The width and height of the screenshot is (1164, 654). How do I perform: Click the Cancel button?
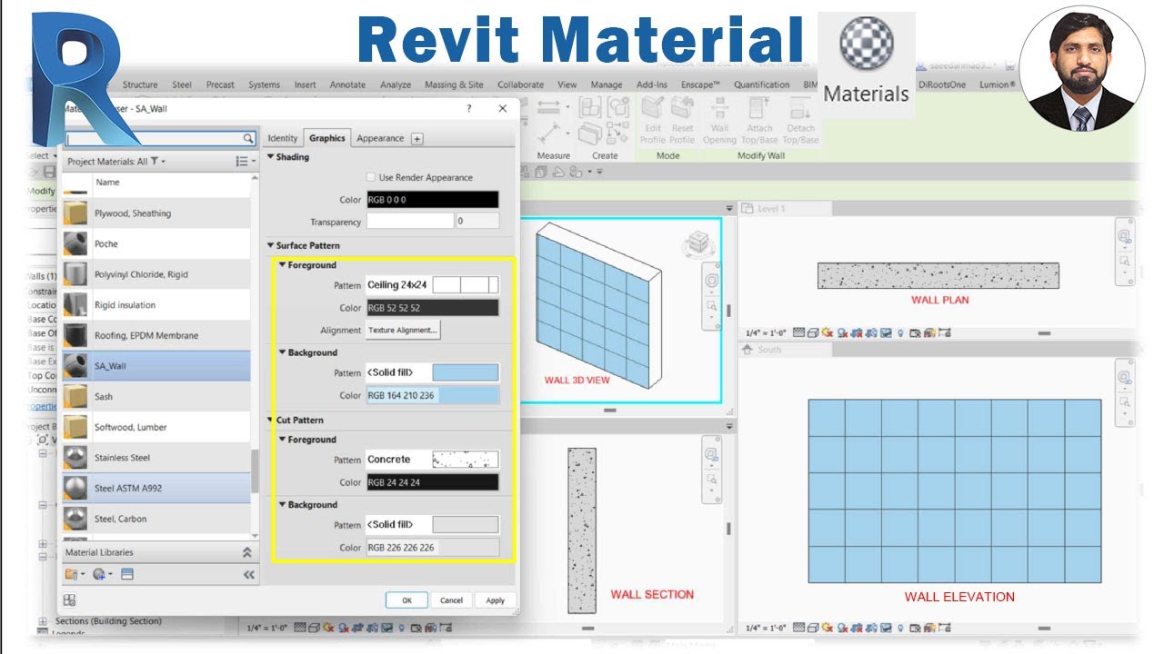point(452,600)
